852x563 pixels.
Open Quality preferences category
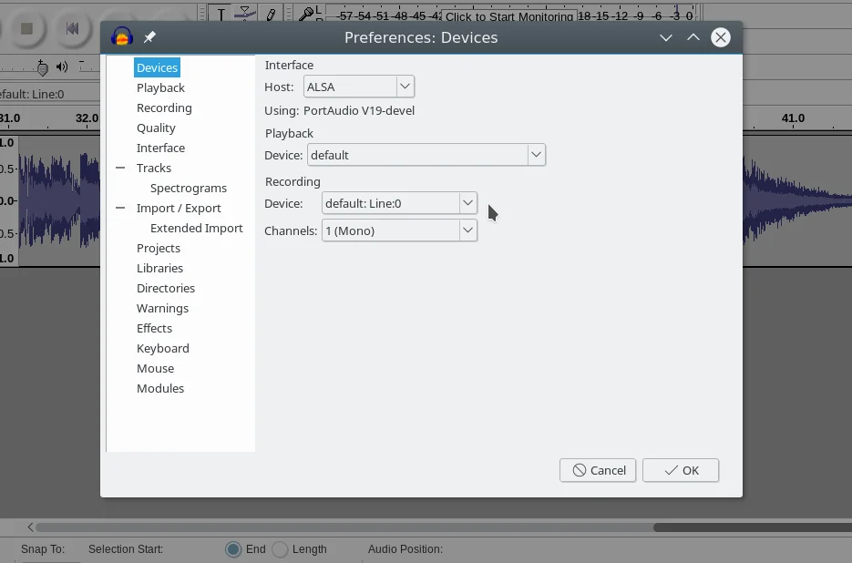[156, 128]
